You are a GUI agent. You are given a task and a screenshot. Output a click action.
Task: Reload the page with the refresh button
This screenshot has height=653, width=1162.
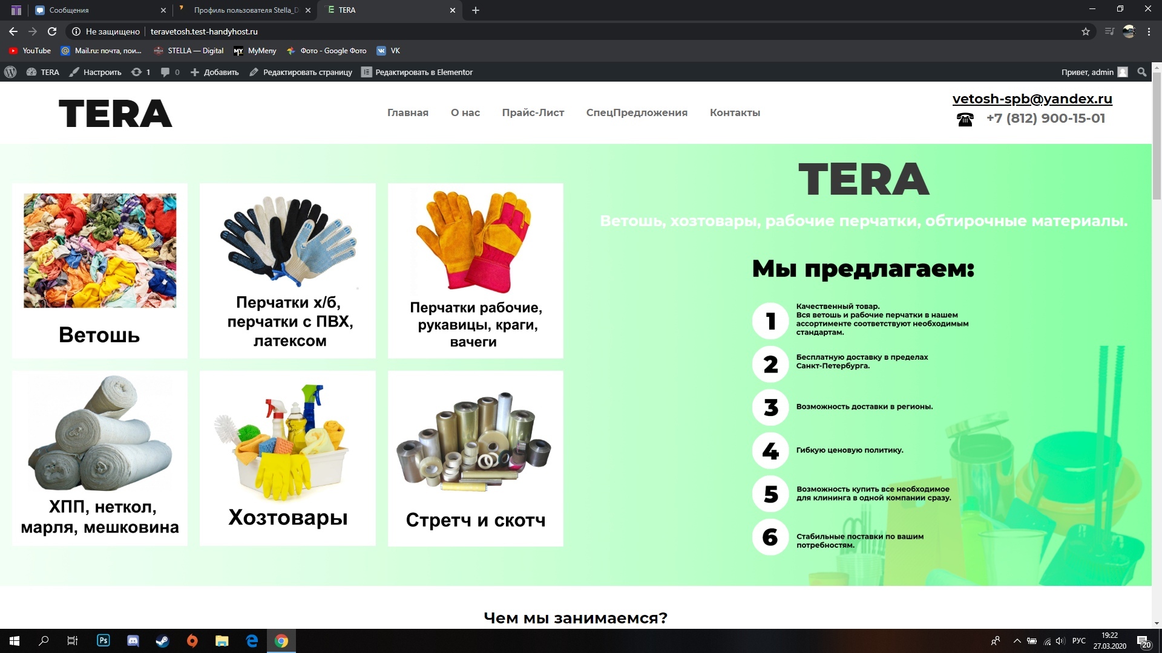[x=52, y=31]
